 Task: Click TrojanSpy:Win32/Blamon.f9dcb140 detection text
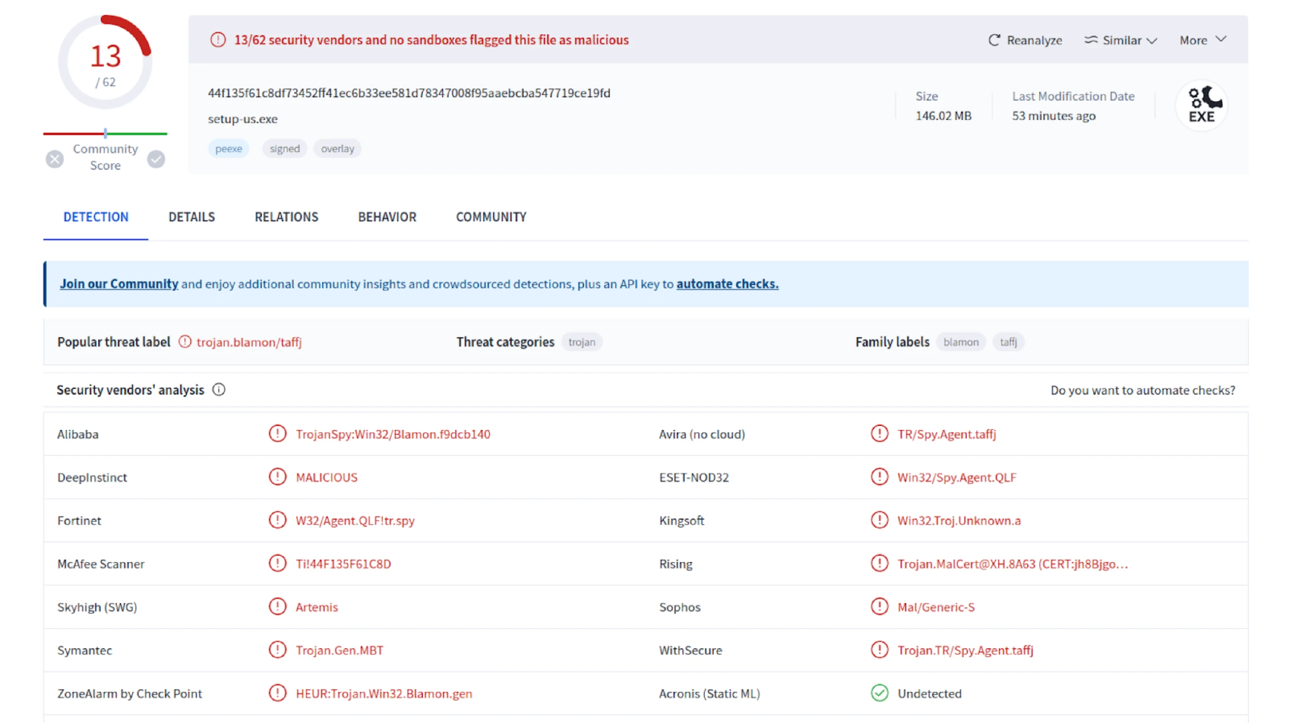tap(393, 435)
